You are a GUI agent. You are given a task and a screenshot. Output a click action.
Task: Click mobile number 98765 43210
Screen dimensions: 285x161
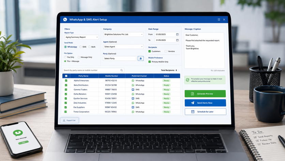point(111,81)
